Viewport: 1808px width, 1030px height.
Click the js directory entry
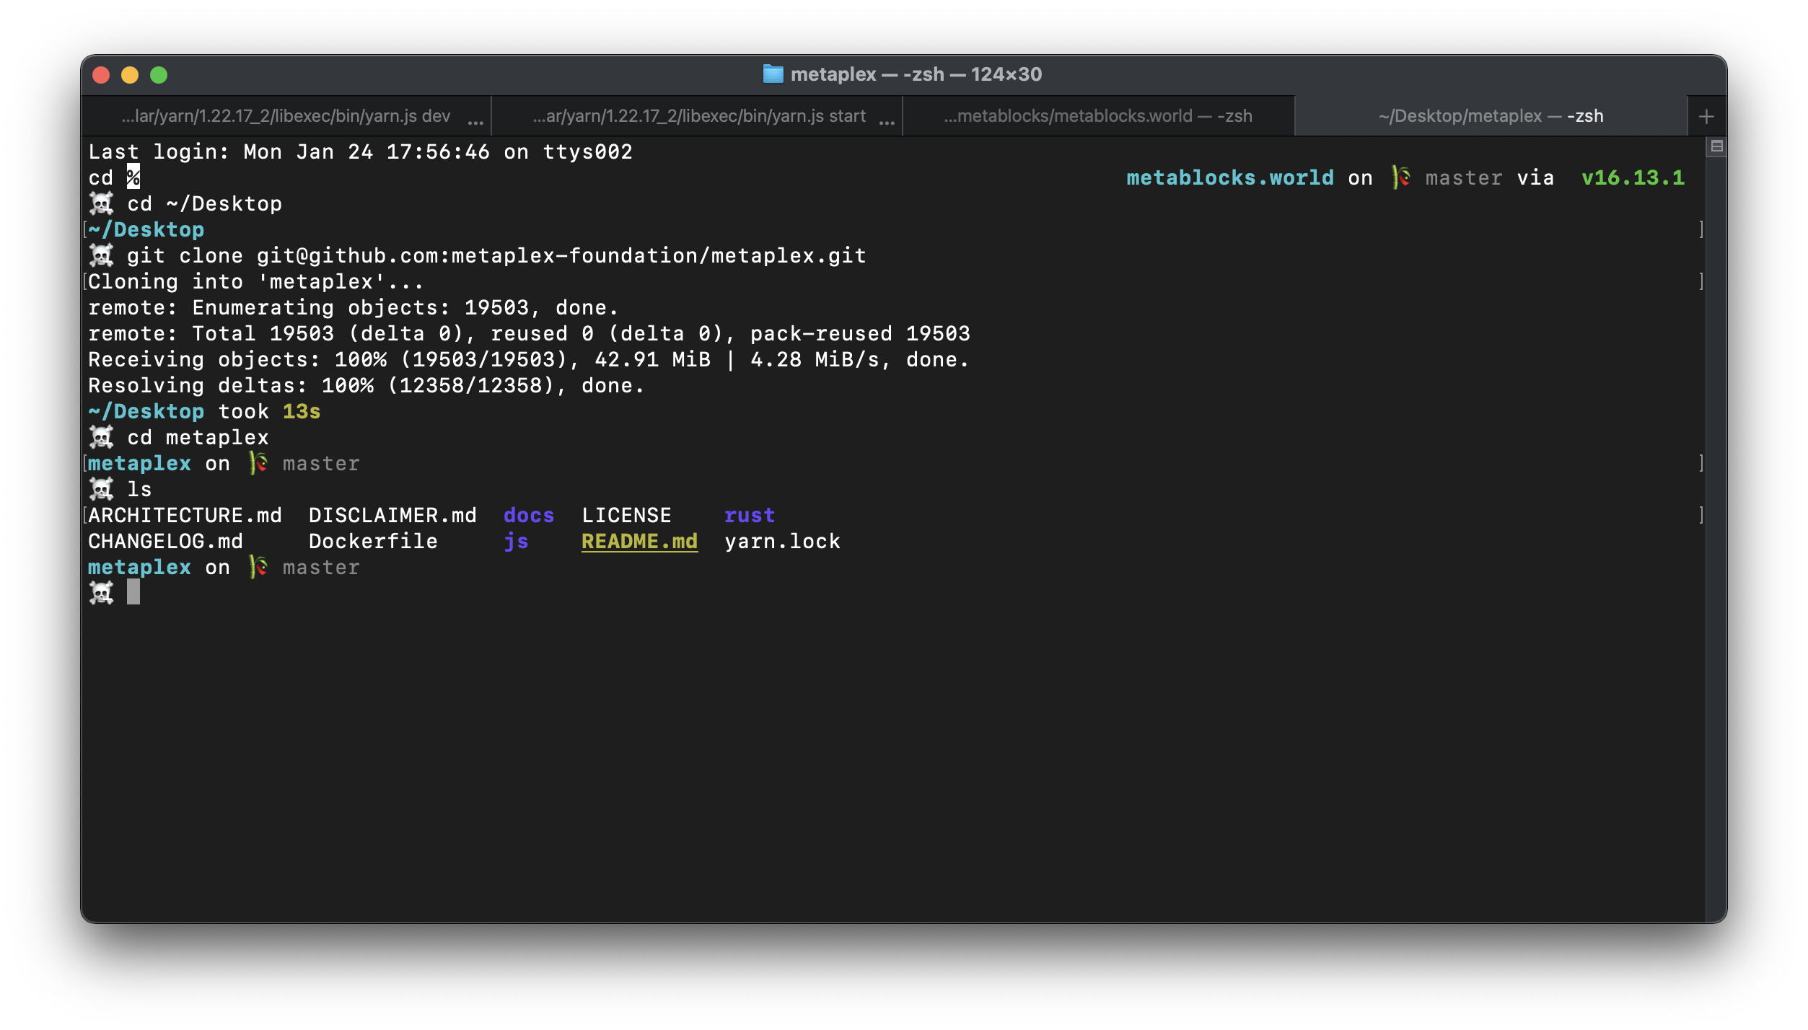click(516, 542)
